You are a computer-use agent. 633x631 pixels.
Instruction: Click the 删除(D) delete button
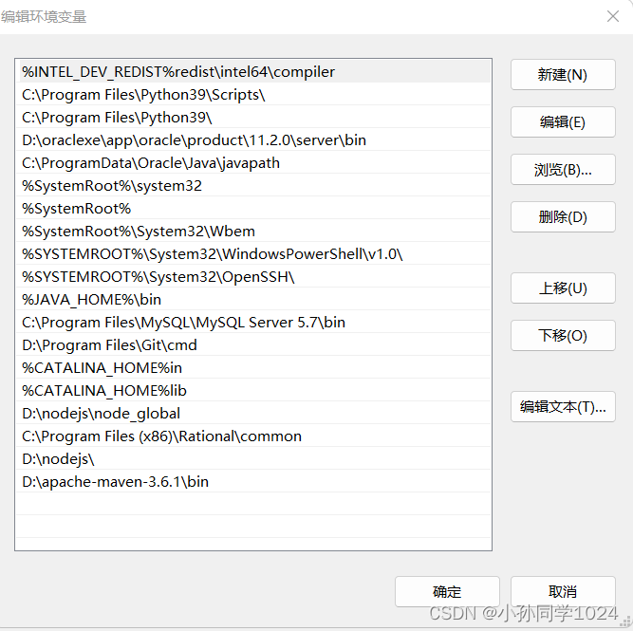point(563,216)
